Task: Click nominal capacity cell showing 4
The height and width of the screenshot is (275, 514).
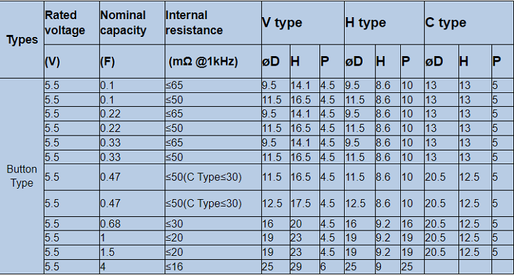Action: 132,267
